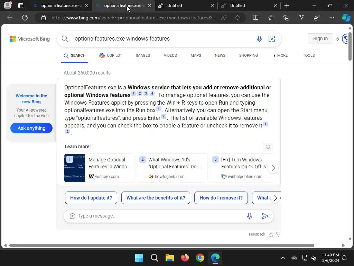Launch Google Chrome from taskbar
Image resolution: width=354 pixels, height=266 pixels.
[200, 258]
